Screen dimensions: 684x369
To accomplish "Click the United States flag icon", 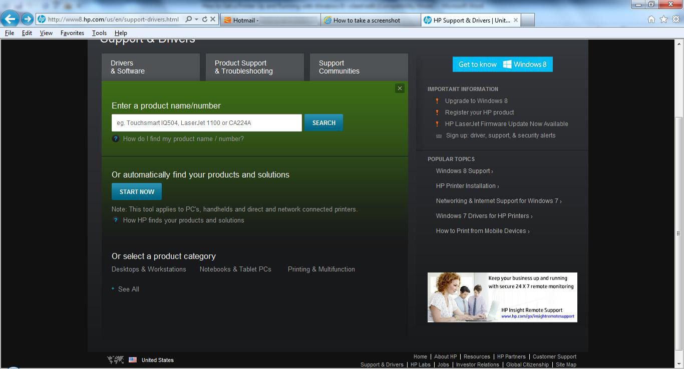I will coord(133,360).
